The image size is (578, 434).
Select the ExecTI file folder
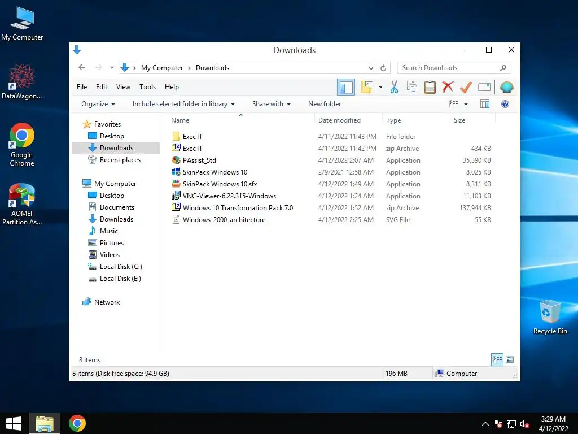pyautogui.click(x=192, y=137)
